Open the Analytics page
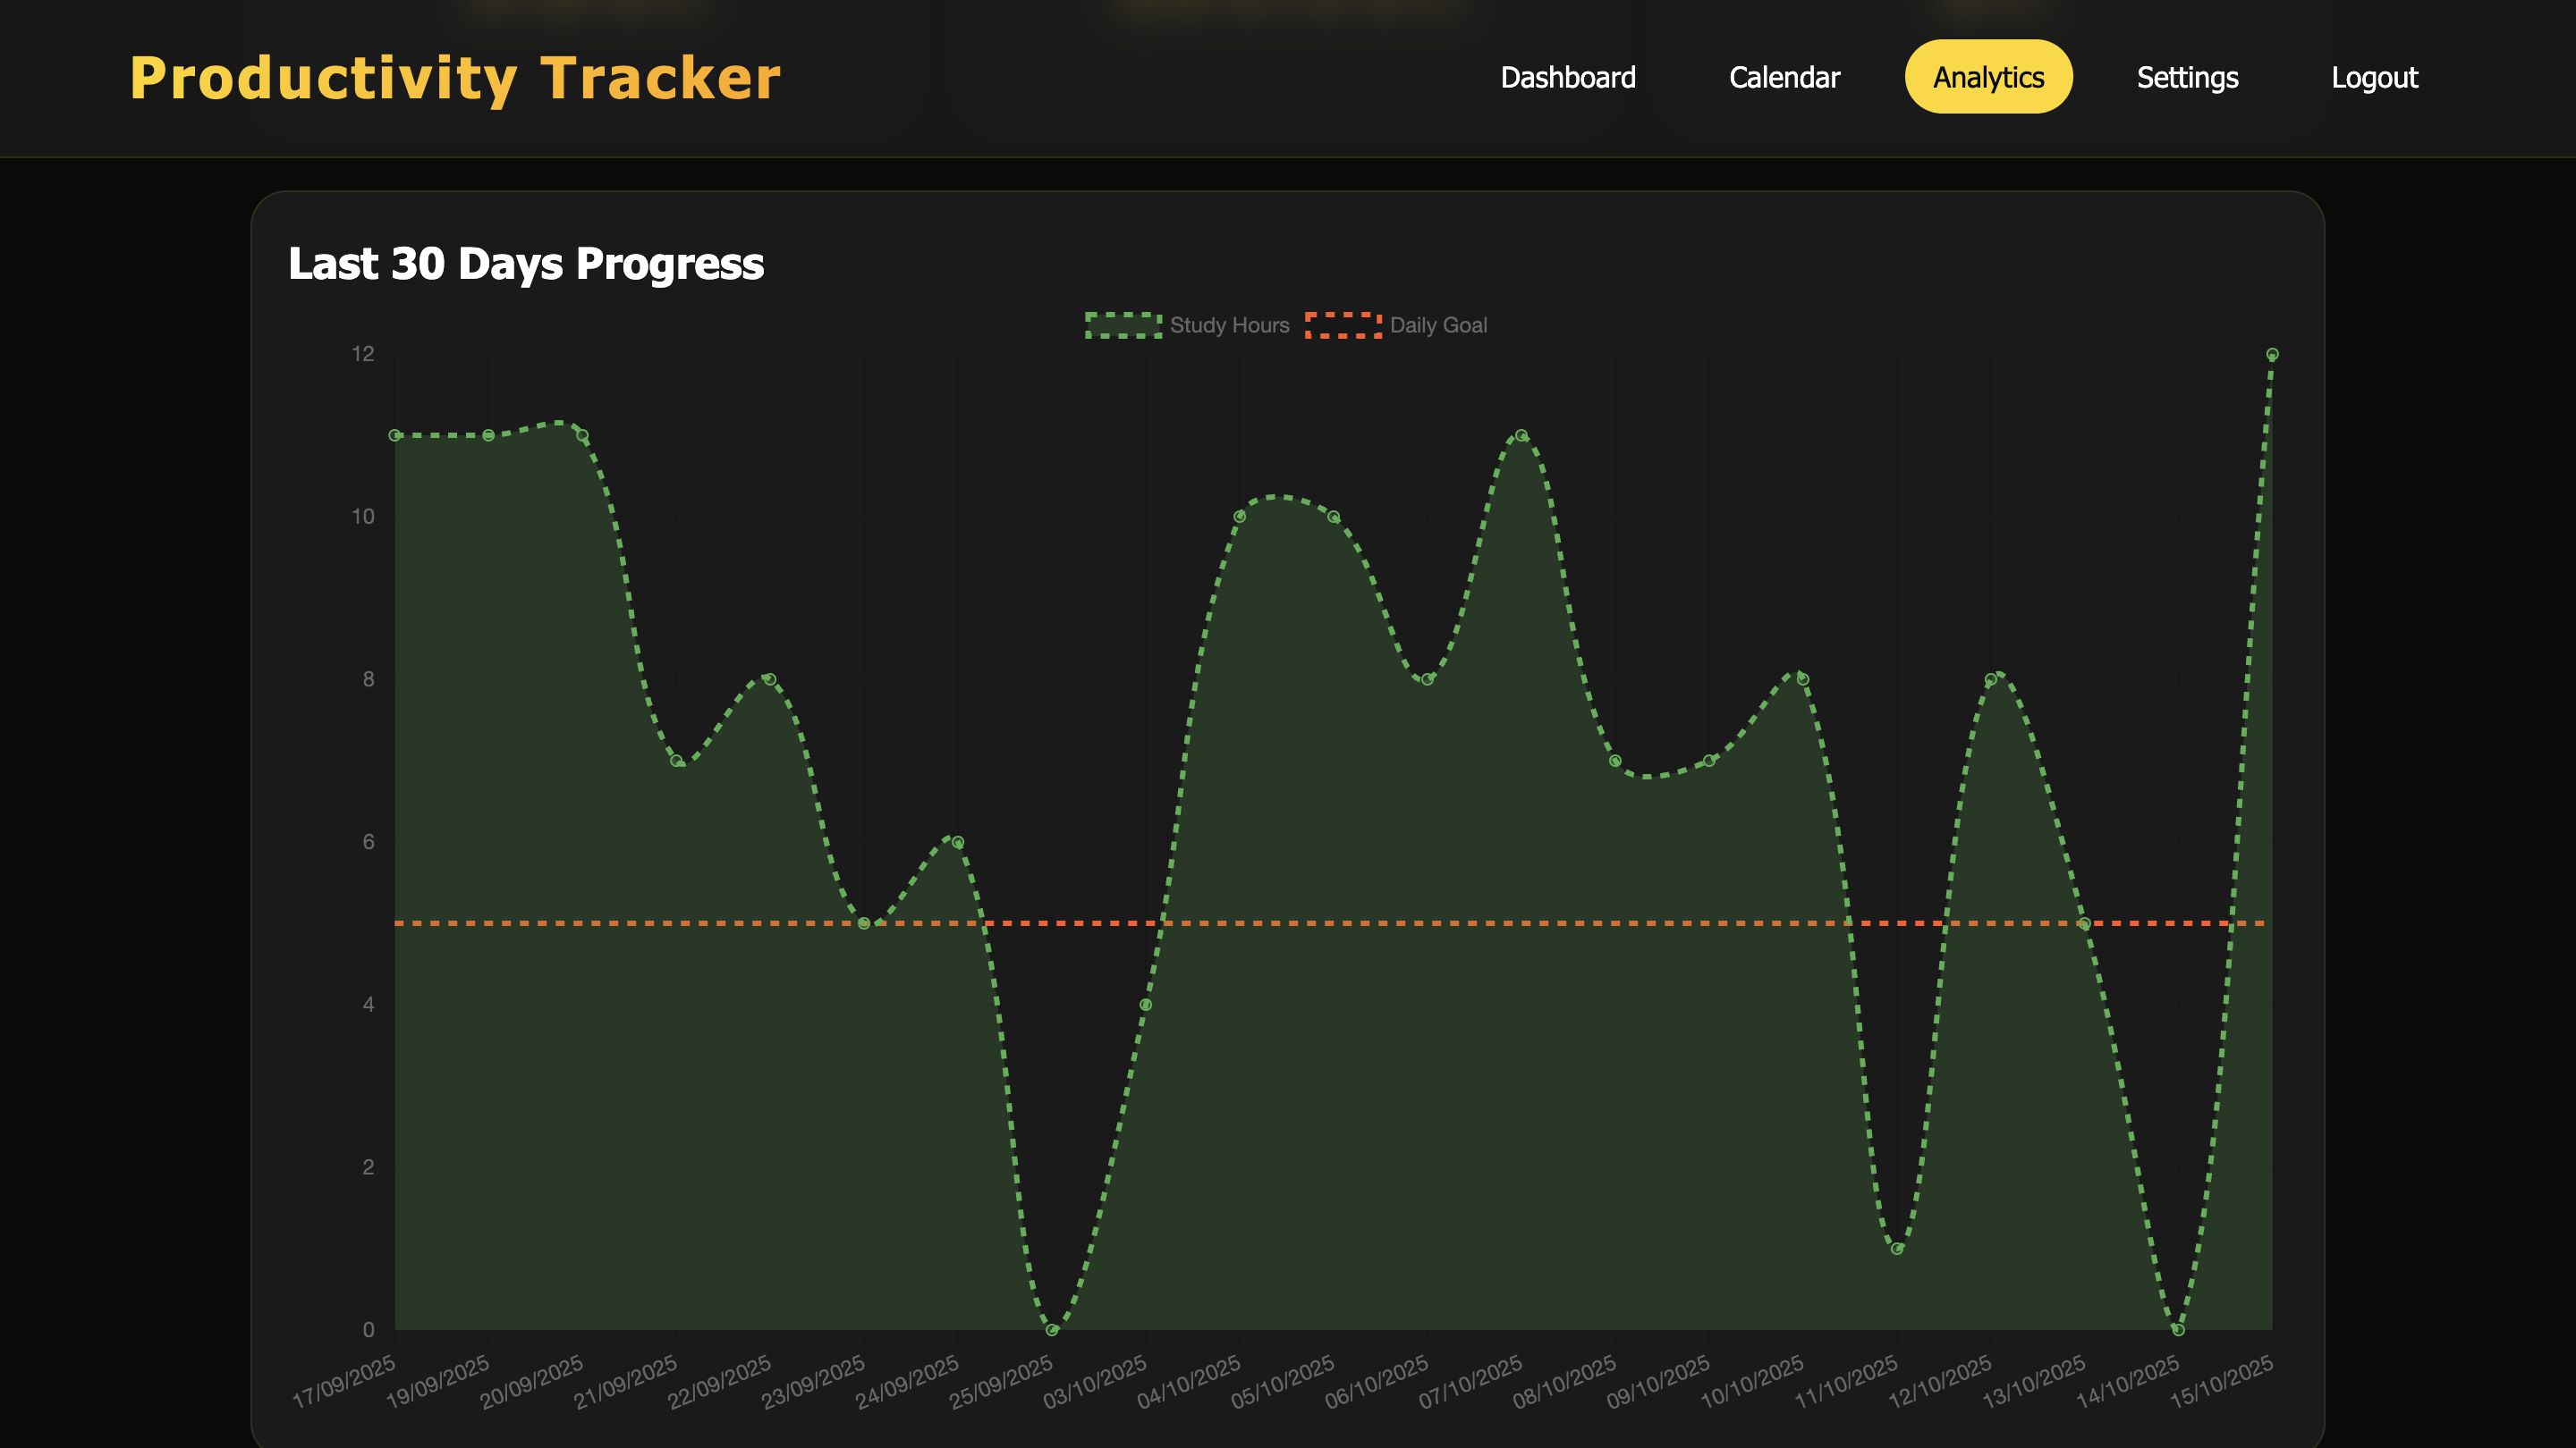This screenshot has width=2576, height=1448. click(1987, 77)
